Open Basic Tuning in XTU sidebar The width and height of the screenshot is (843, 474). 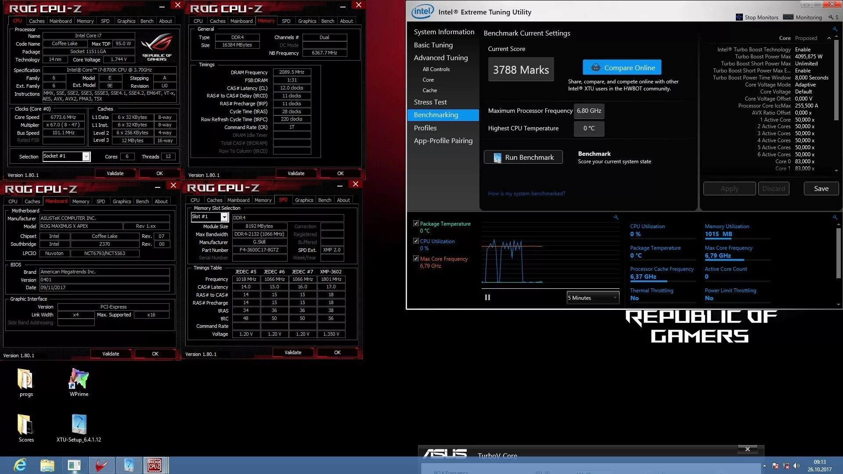tap(433, 45)
